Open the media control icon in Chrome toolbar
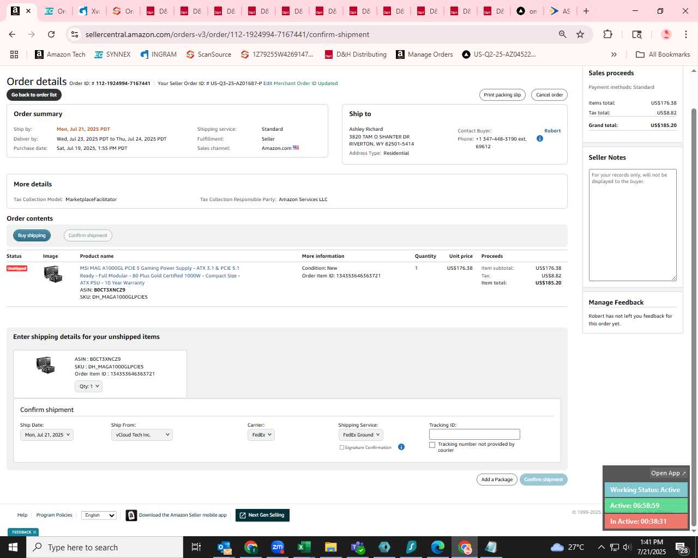 (637, 34)
